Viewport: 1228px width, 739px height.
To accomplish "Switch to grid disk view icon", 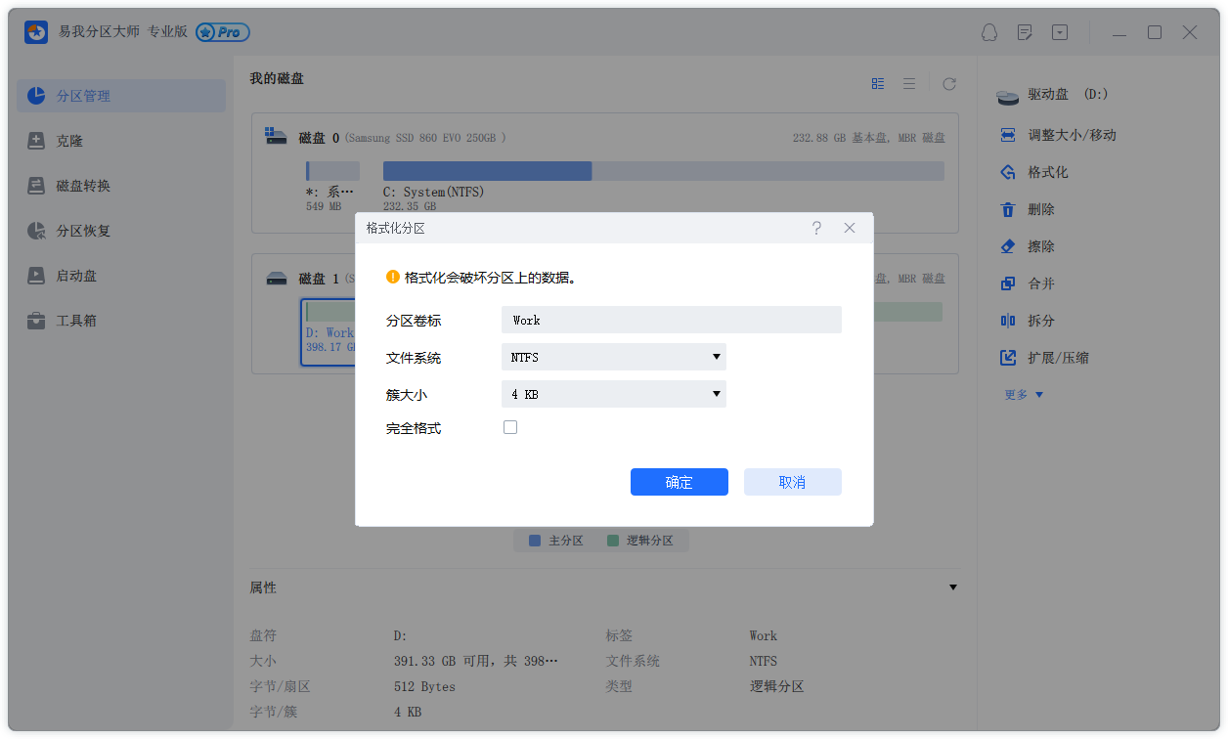I will (878, 84).
